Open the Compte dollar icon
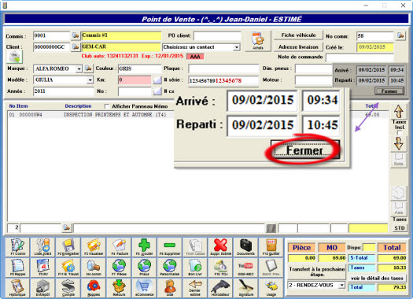 (68, 288)
